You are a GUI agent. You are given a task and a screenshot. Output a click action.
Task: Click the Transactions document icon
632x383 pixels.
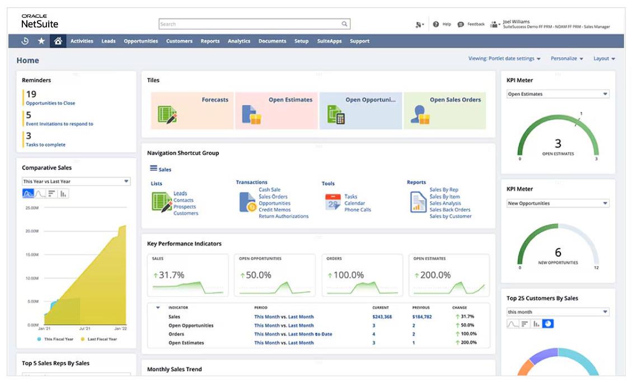point(247,202)
